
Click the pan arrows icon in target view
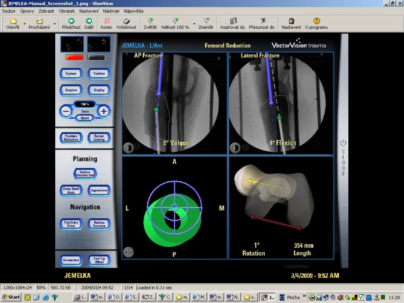[128, 252]
